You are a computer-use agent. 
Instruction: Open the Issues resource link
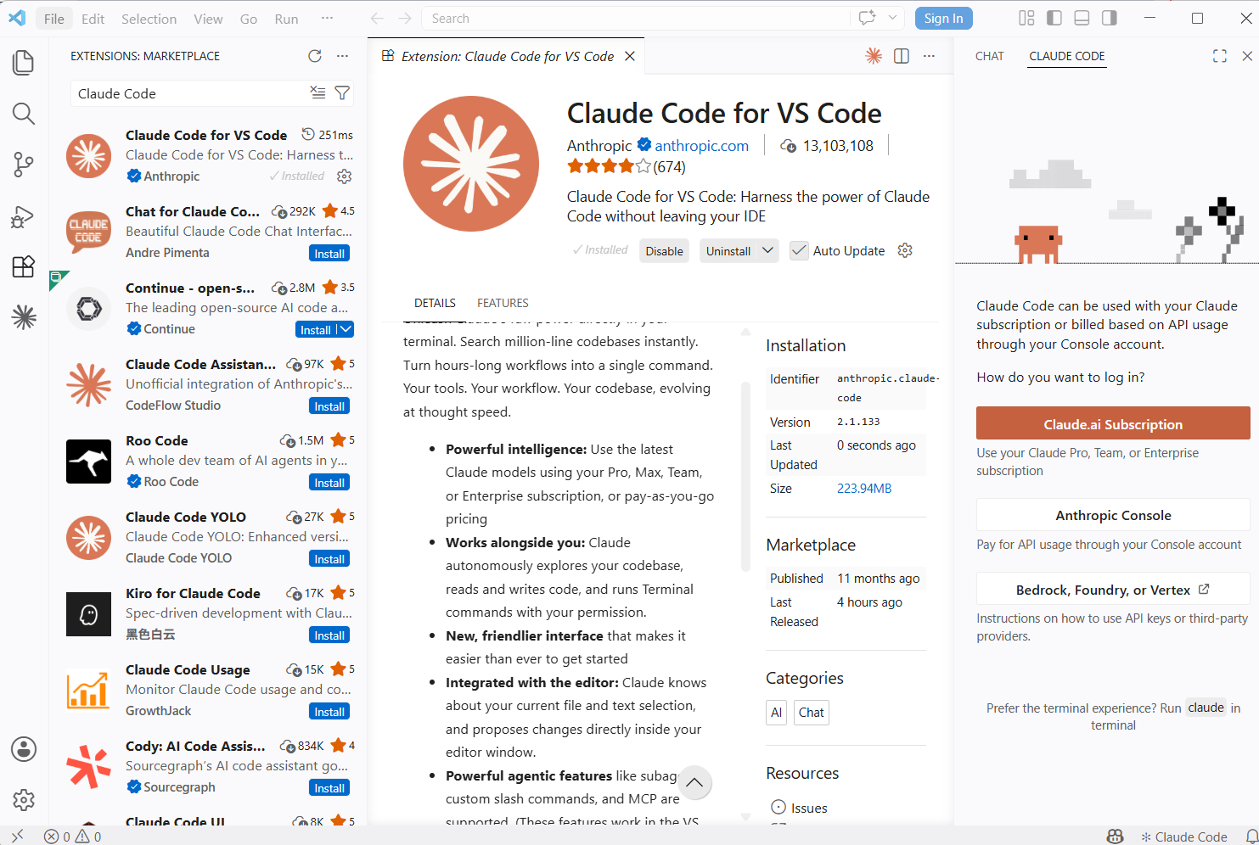pyautogui.click(x=799, y=808)
